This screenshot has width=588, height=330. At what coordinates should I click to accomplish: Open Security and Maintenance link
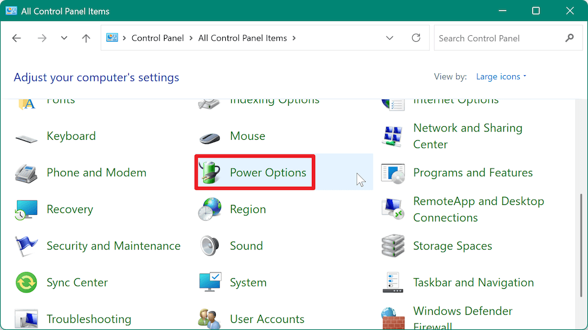[x=113, y=246]
